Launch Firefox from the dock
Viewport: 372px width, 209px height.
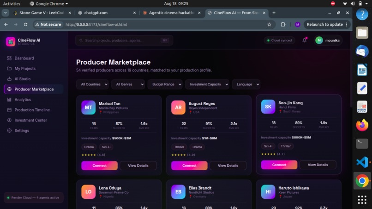pos(362,125)
